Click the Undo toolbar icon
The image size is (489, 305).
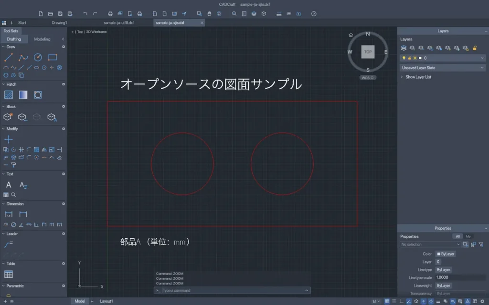(x=85, y=14)
